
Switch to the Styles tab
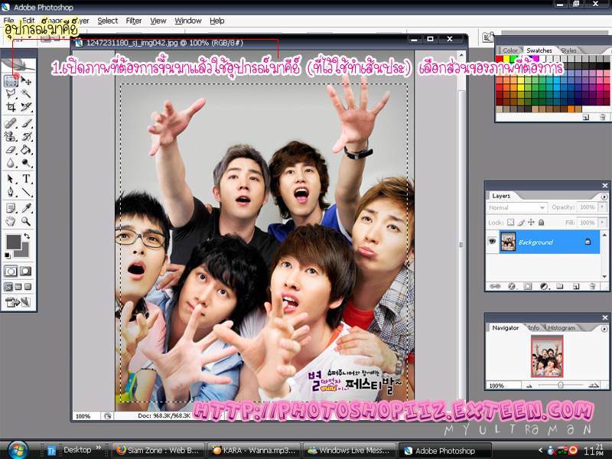[x=568, y=50]
